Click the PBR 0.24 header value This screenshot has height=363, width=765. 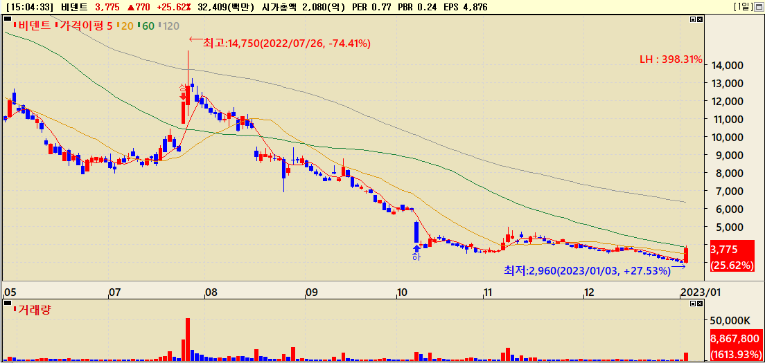pos(418,8)
